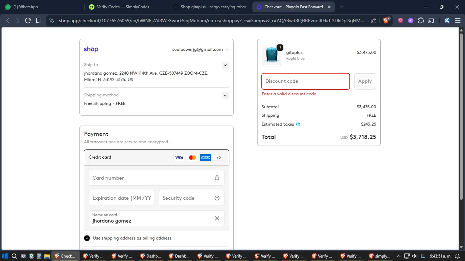The width and height of the screenshot is (465, 261).
Task: Open the notifications bell in the tray
Action: click(x=457, y=256)
